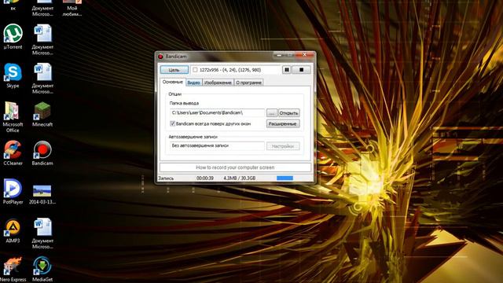503x283 pixels.
Task: Open the Word document next to Skype
Action: click(x=42, y=79)
